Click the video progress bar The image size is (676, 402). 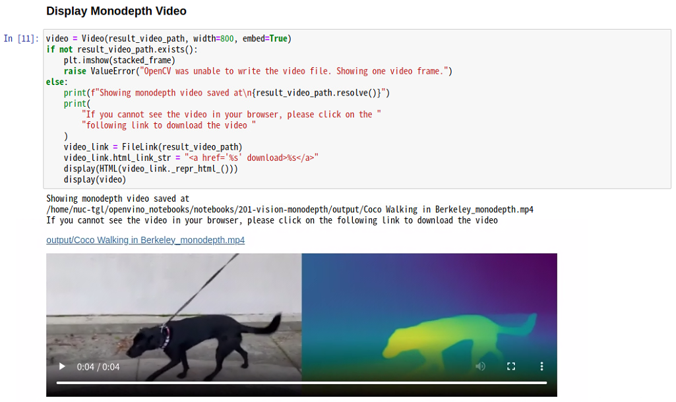coord(301,382)
